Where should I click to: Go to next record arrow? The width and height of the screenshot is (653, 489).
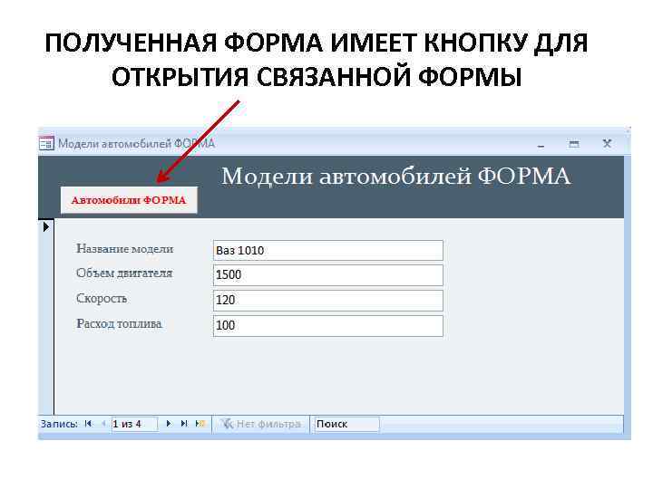[x=169, y=424]
